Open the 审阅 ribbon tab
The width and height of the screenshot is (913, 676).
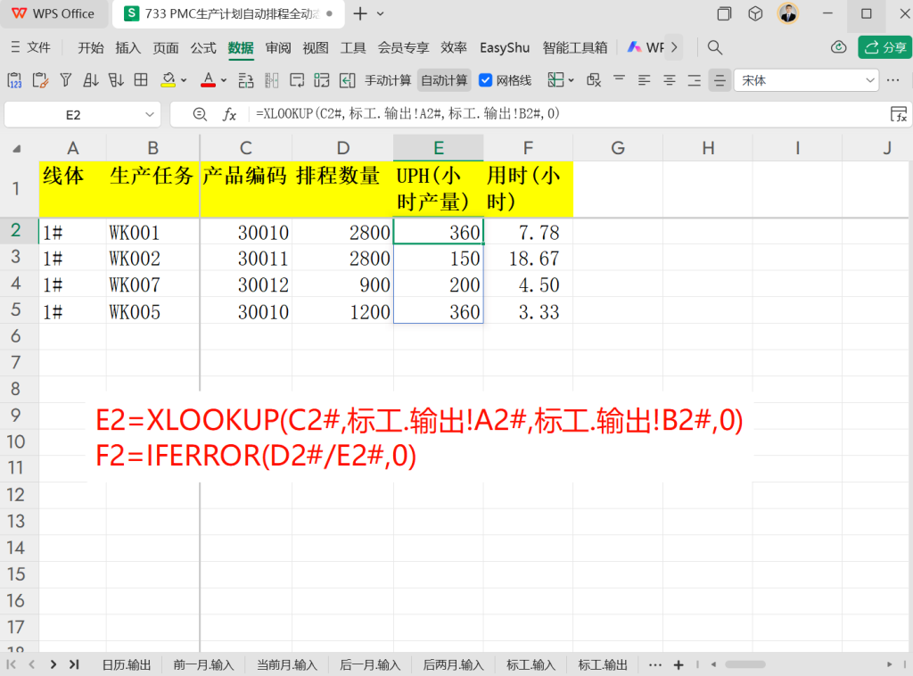[x=278, y=48]
